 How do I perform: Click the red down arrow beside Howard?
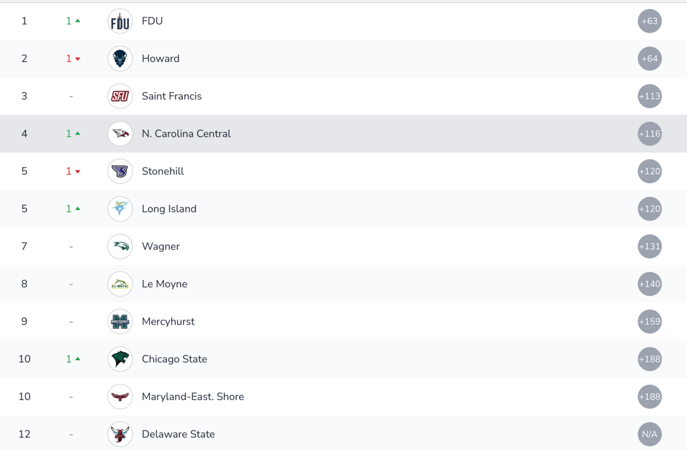(x=78, y=59)
